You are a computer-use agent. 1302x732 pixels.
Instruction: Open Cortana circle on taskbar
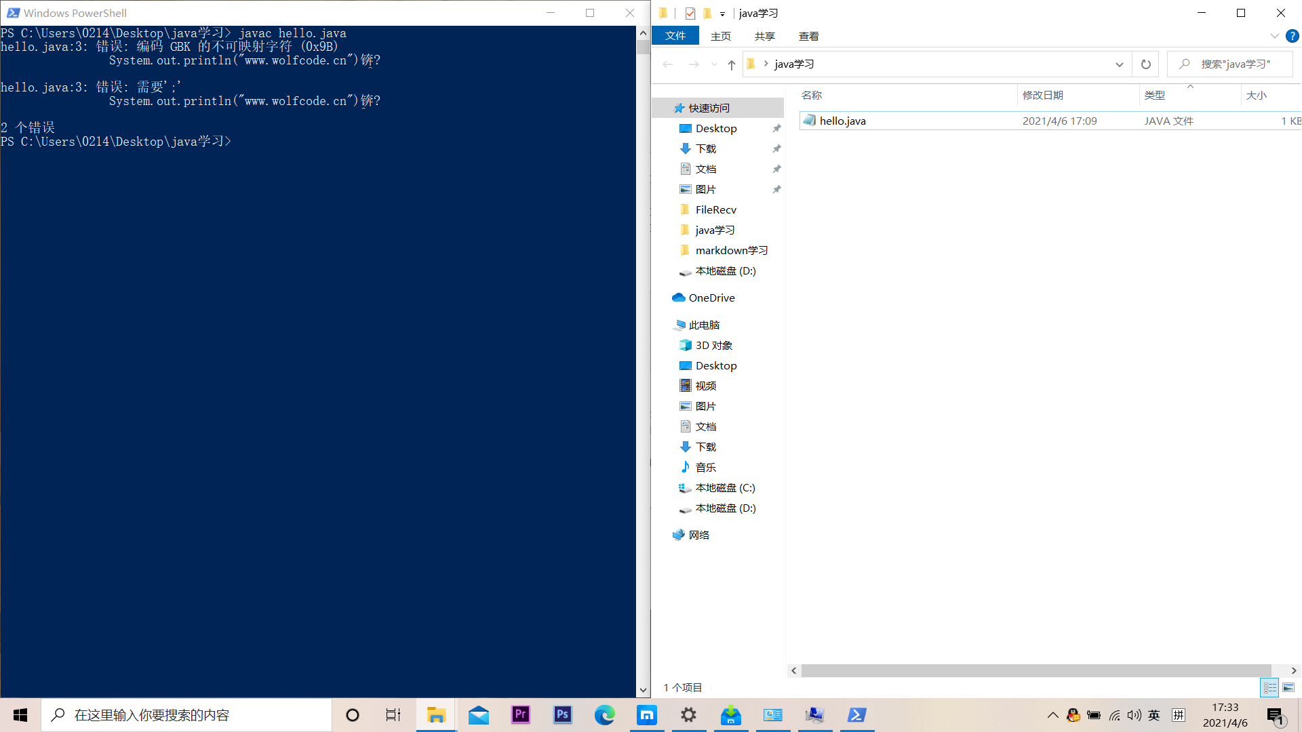353,715
